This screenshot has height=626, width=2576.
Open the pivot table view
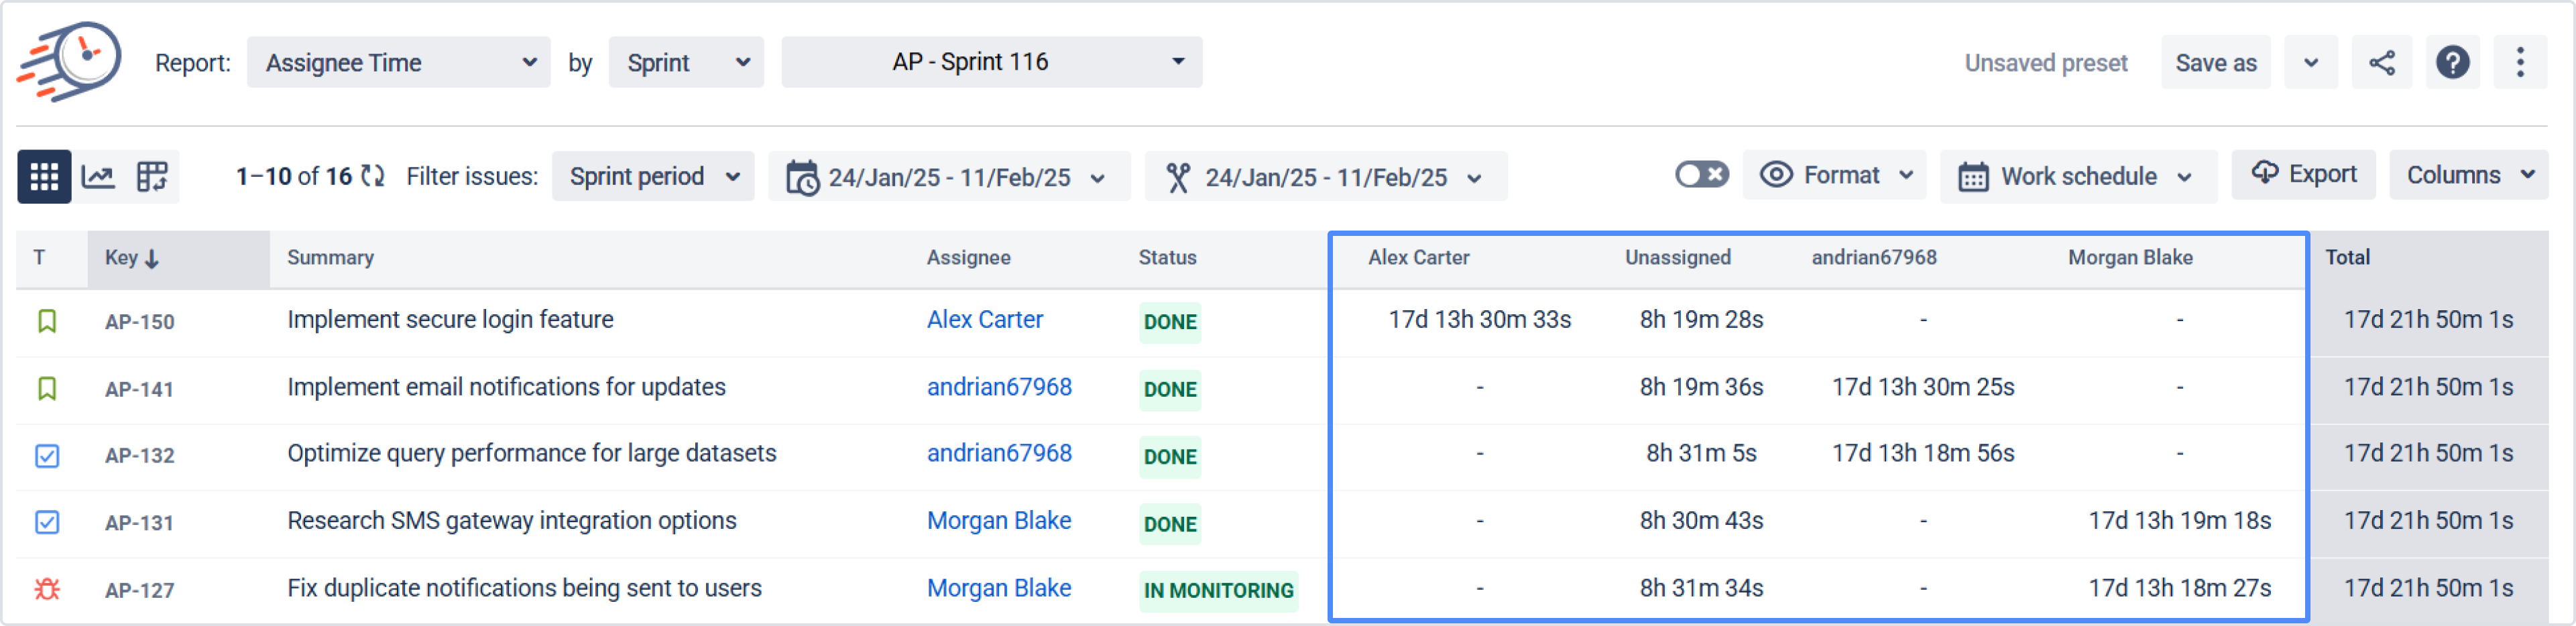[152, 177]
